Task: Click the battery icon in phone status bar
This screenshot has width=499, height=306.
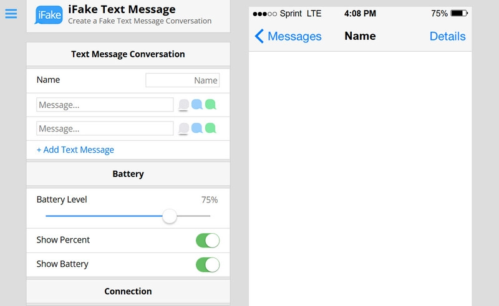Action: (459, 13)
